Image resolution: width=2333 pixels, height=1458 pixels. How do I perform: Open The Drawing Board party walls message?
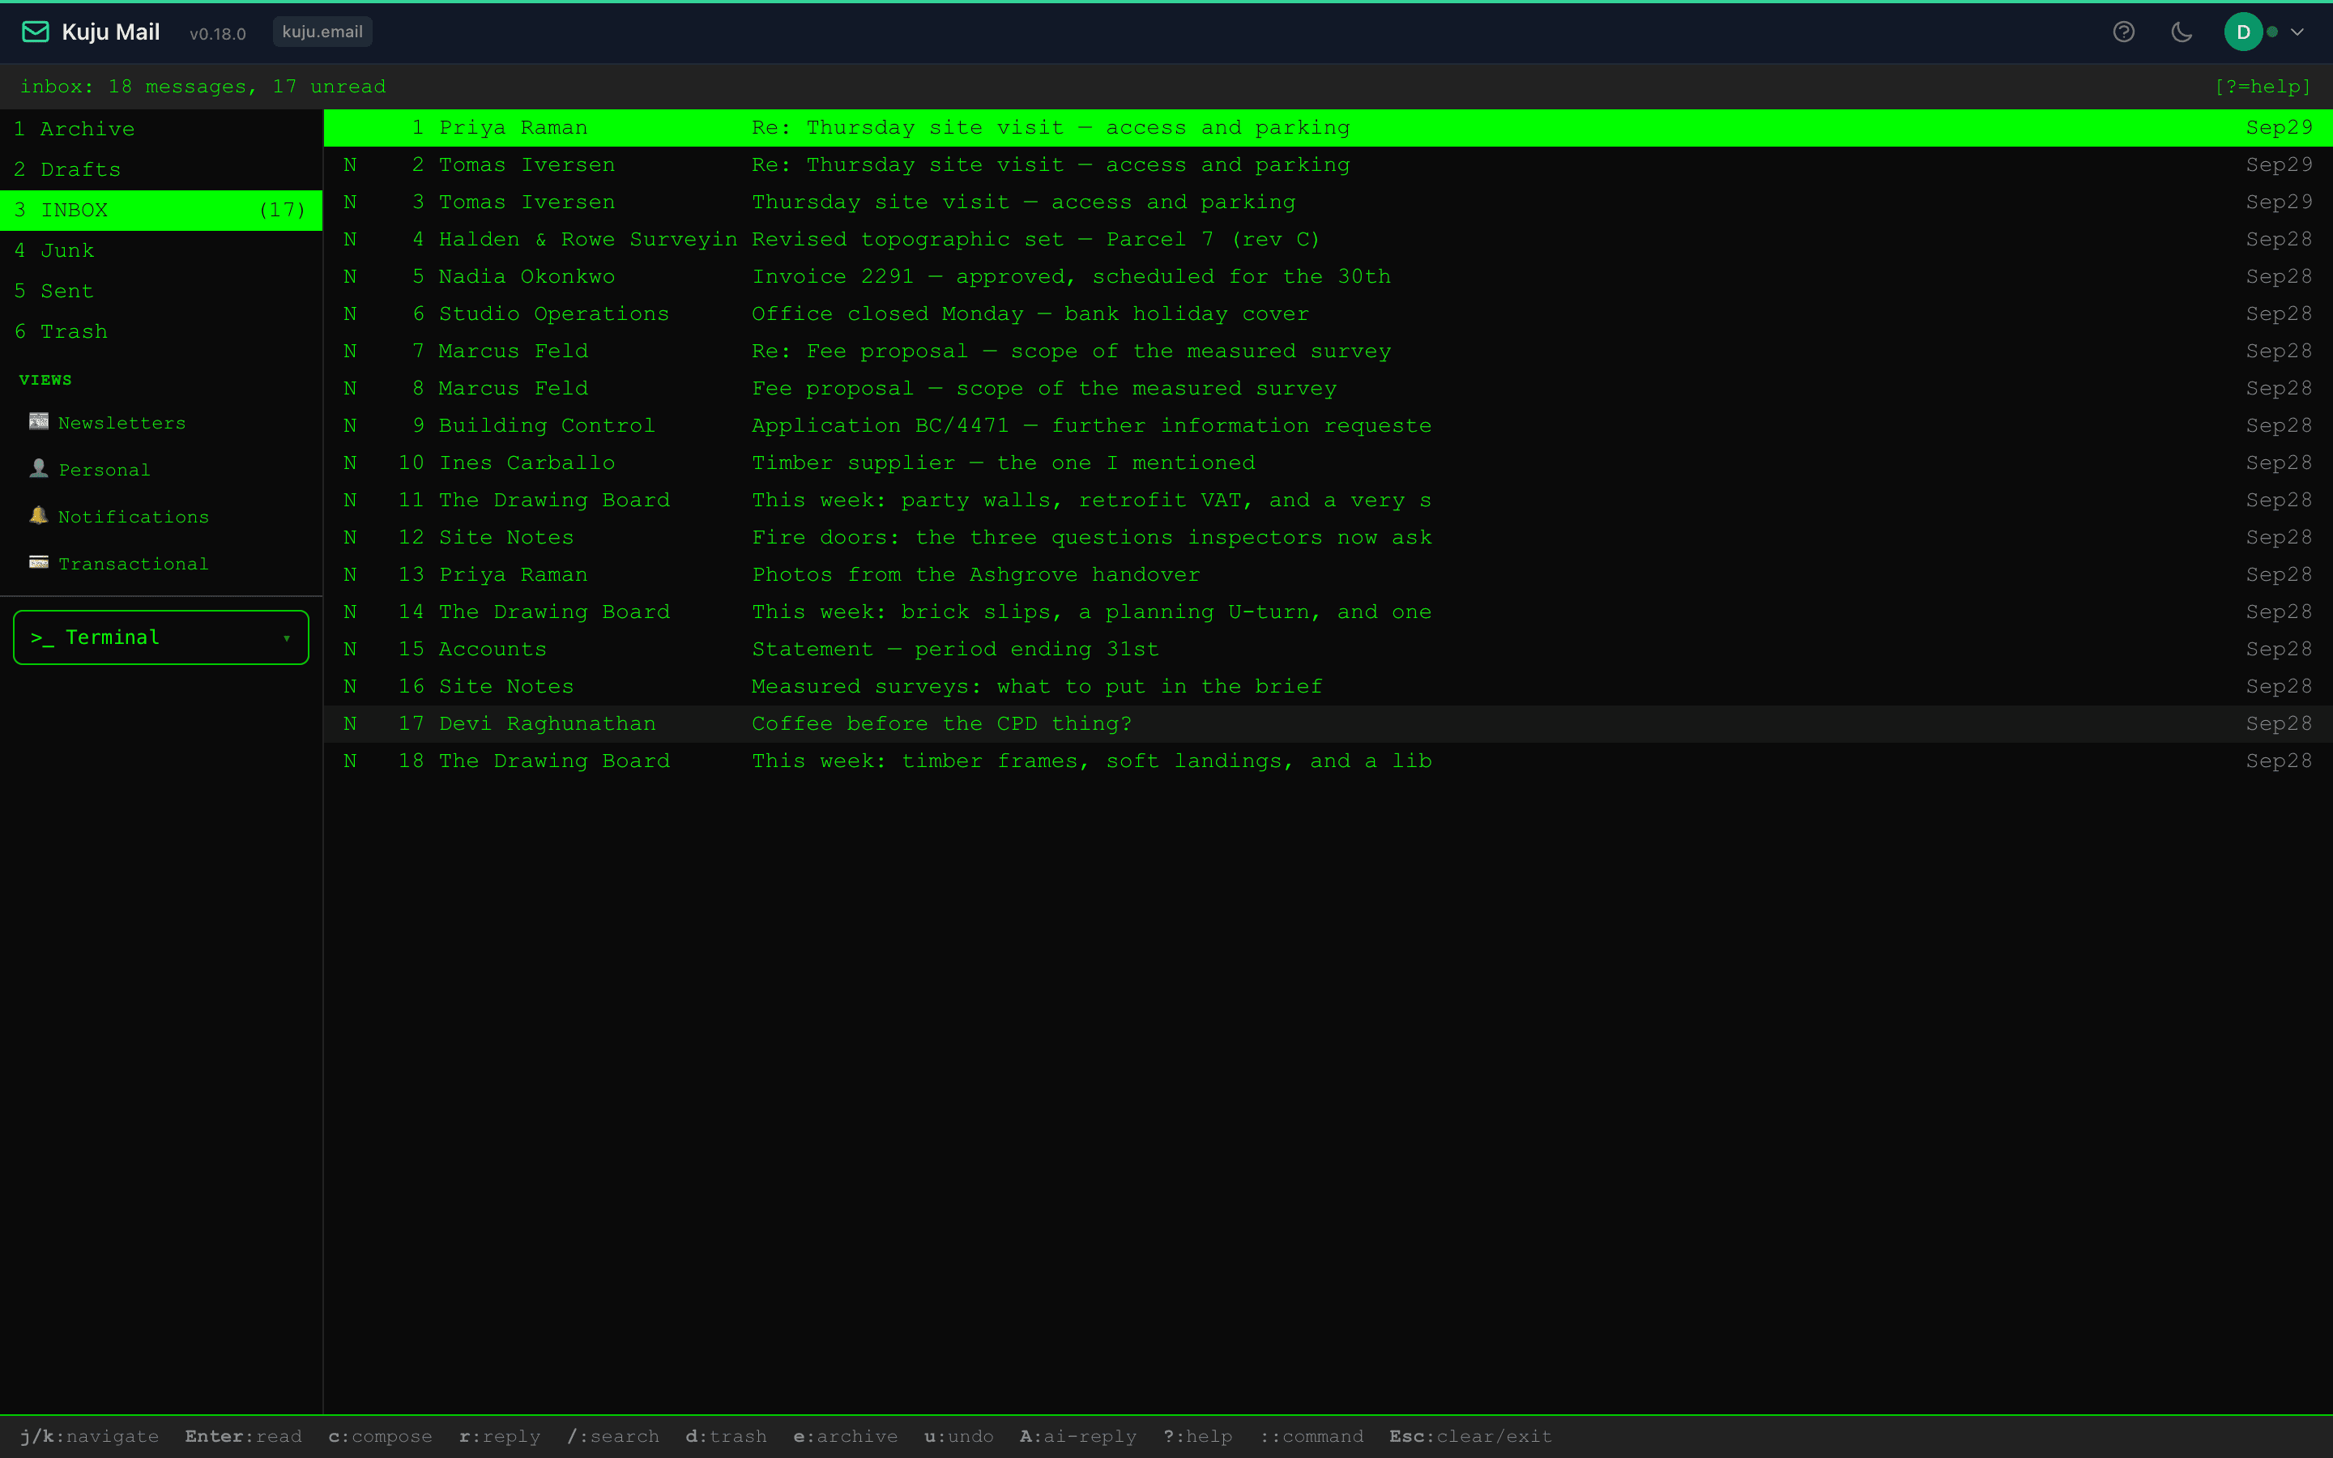click(x=1328, y=501)
